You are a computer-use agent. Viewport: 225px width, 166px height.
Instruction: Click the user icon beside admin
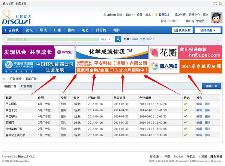pyautogui.click(x=105, y=15)
